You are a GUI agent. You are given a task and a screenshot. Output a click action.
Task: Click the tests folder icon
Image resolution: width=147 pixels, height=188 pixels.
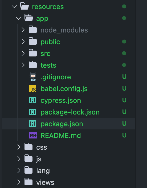(33, 64)
